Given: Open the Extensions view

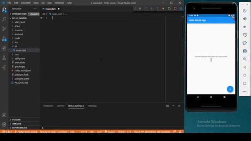Looking at the screenshot, I should pyautogui.click(x=4, y=48).
